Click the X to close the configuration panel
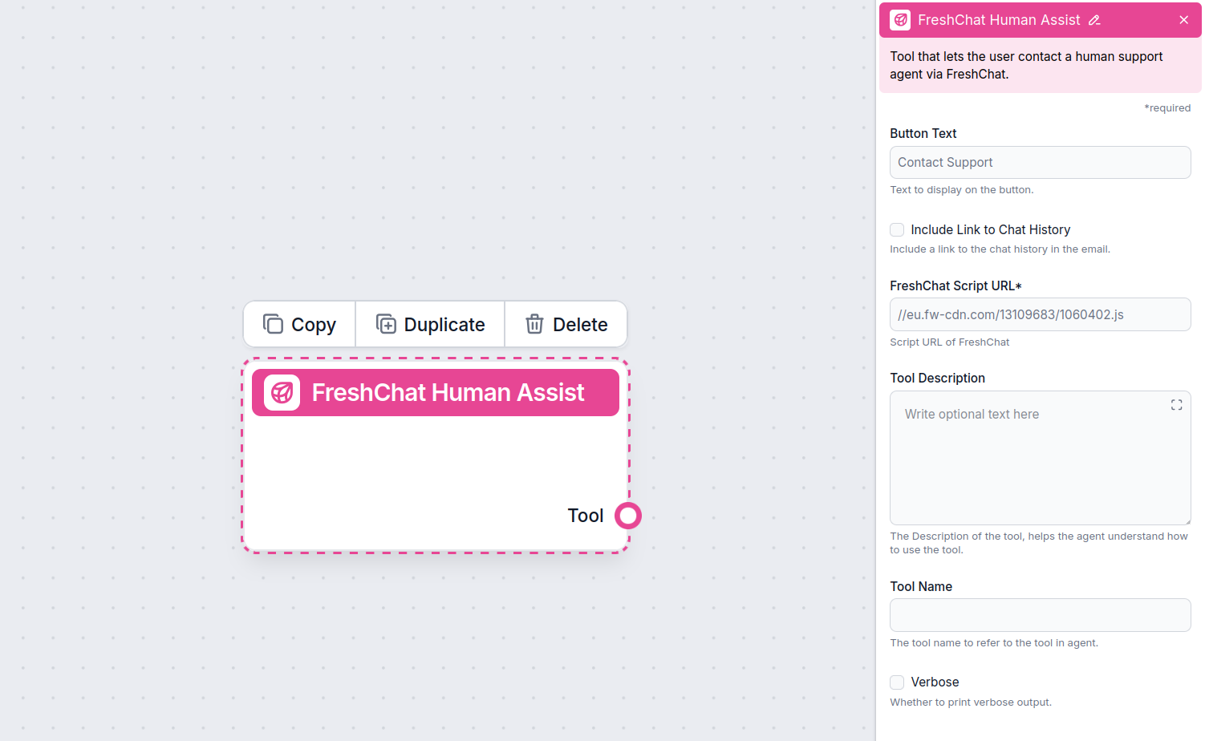 1184,19
